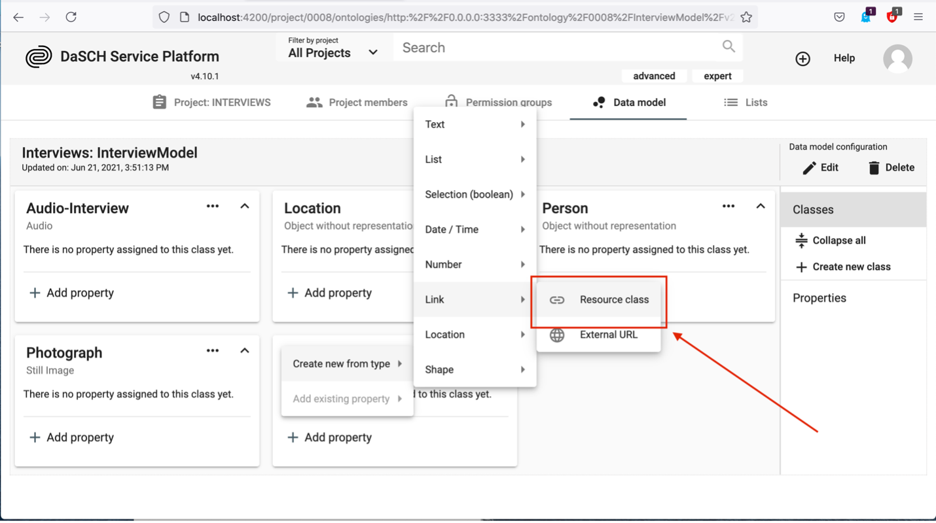Switch to the Lists tab

[x=746, y=103]
